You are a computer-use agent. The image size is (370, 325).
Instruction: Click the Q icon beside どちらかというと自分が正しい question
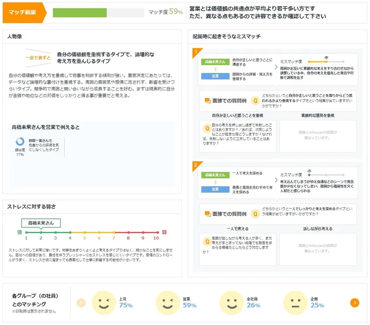click(255, 101)
